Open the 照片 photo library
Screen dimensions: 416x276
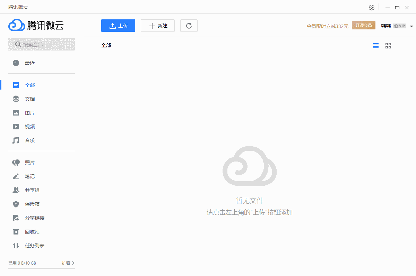[x=29, y=162]
